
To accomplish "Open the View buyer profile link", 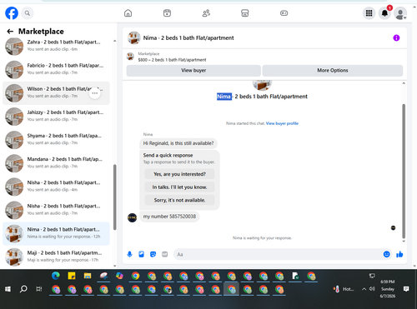I will pos(282,123).
